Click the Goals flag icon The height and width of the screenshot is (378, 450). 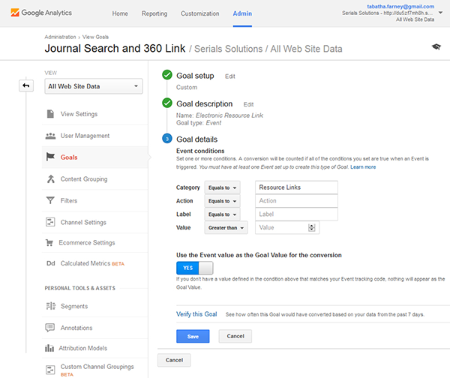tap(50, 157)
